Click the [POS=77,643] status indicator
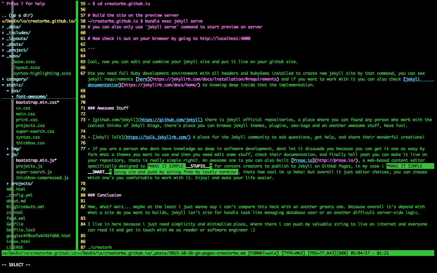Viewport: 437px width, 273px height. 322,253
